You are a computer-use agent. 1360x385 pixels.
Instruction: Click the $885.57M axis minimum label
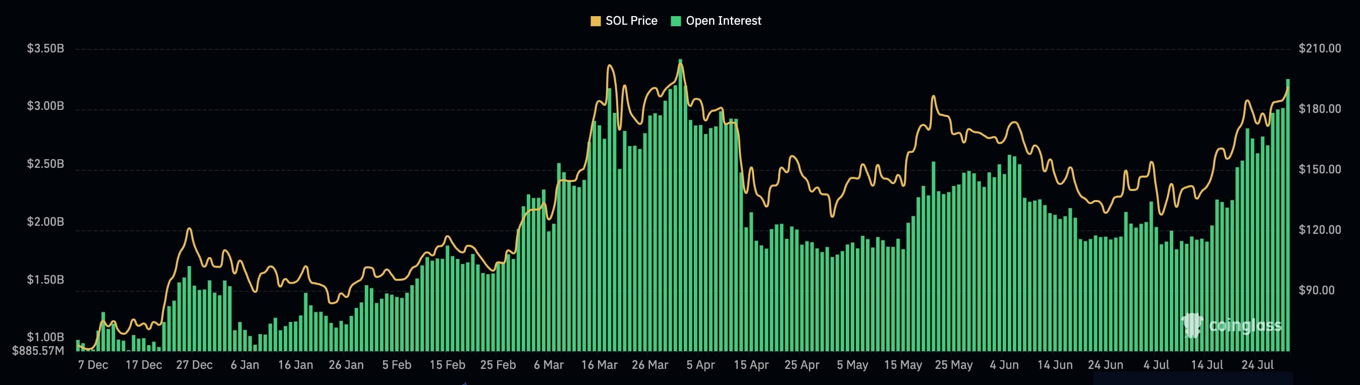[x=38, y=351]
